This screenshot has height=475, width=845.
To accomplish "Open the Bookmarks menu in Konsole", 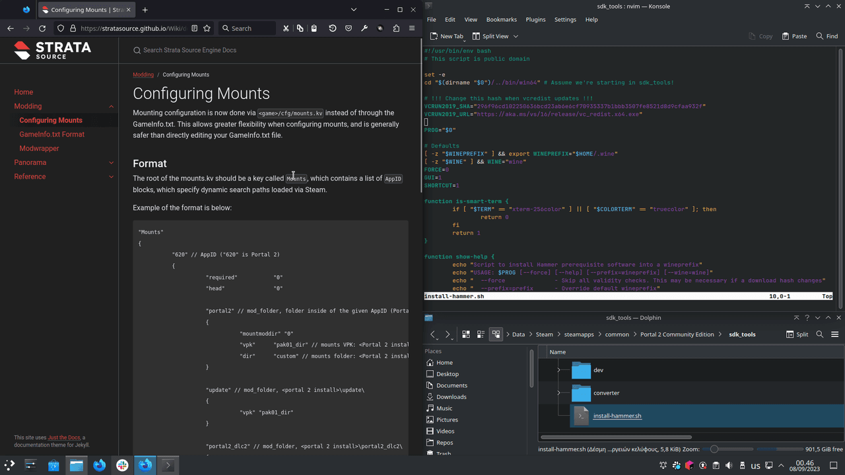I will pyautogui.click(x=501, y=20).
